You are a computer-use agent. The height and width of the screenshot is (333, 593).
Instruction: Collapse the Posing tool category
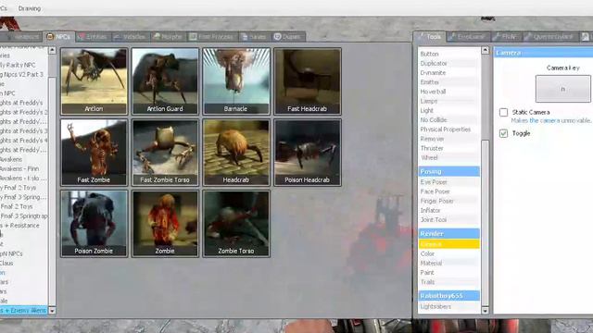click(x=448, y=171)
